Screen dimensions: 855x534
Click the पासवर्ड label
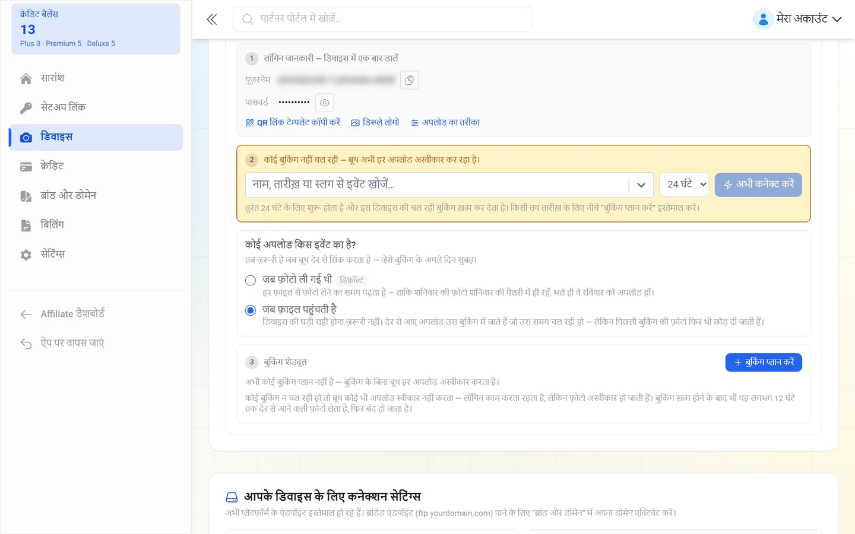point(256,103)
